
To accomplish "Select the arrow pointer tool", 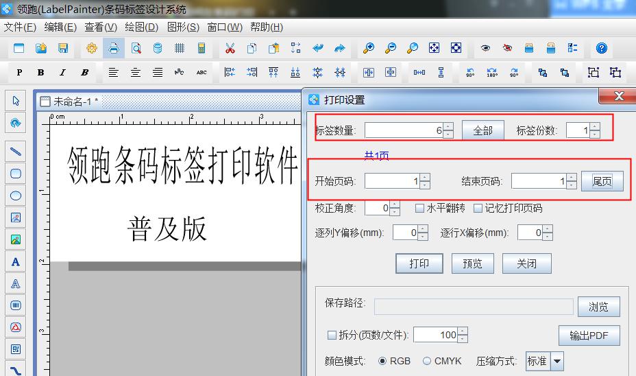I will click(x=16, y=101).
